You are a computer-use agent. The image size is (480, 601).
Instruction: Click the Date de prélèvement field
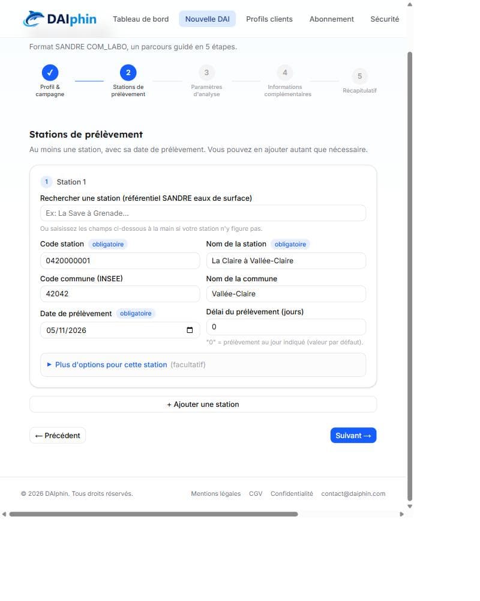click(x=120, y=330)
